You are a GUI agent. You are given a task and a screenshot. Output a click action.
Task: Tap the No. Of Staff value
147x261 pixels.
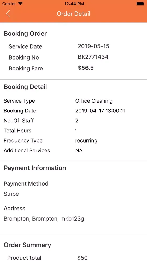77,121
